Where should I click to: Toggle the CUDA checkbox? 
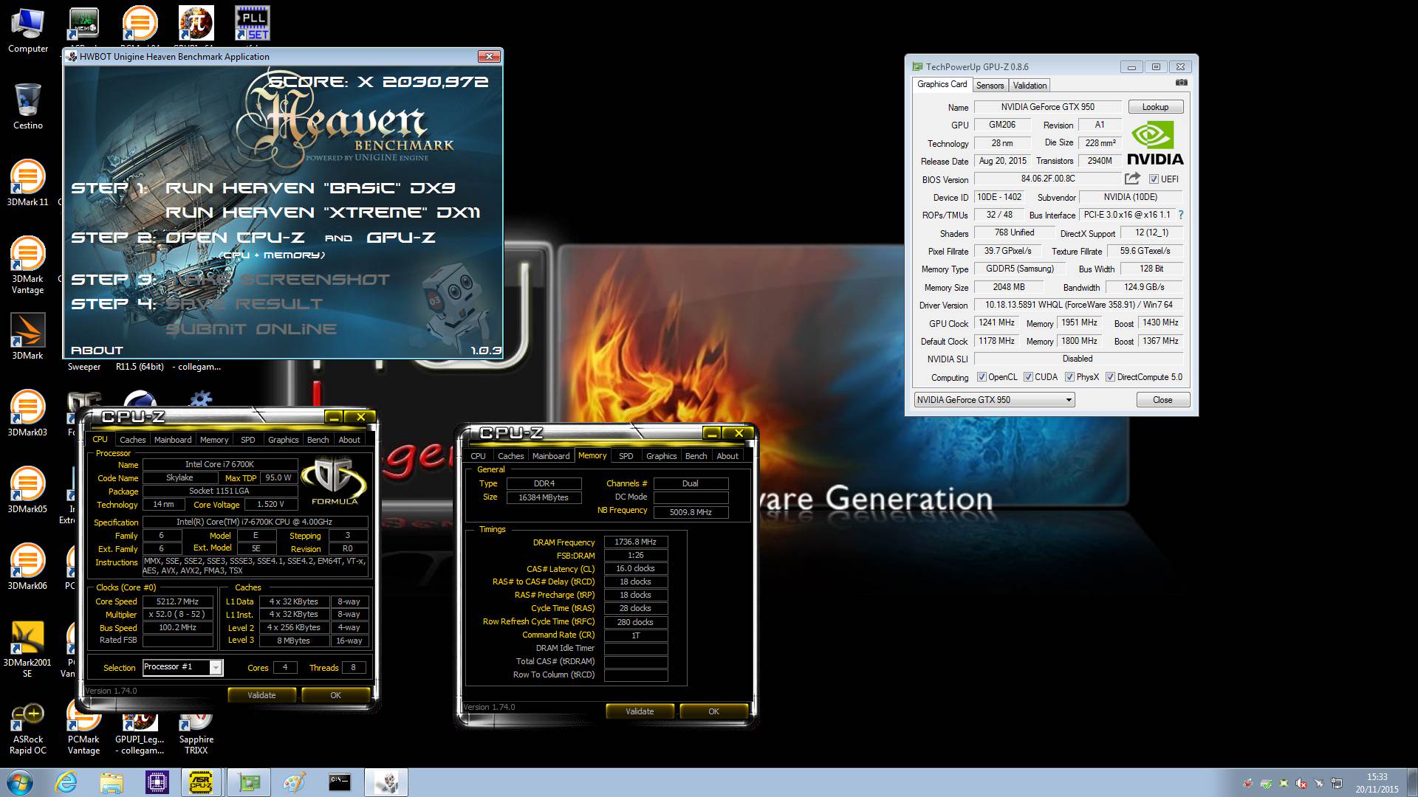[x=1028, y=377]
